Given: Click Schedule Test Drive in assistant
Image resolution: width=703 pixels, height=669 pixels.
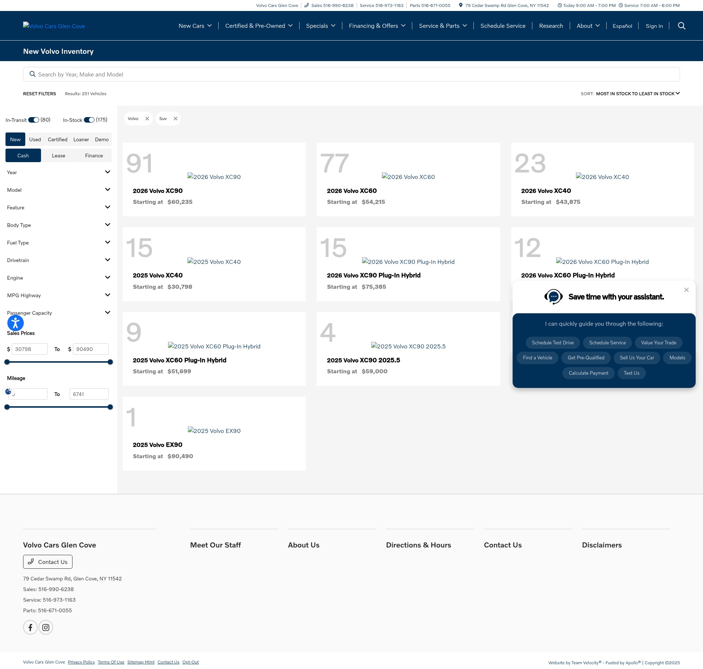Looking at the screenshot, I should click(x=553, y=343).
